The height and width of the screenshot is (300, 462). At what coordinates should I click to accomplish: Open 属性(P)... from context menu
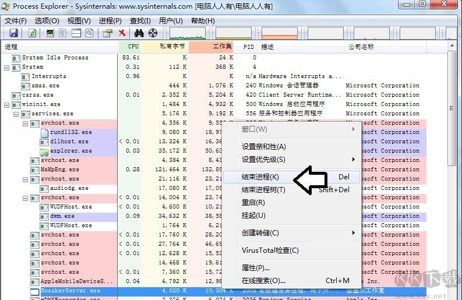pos(291,268)
